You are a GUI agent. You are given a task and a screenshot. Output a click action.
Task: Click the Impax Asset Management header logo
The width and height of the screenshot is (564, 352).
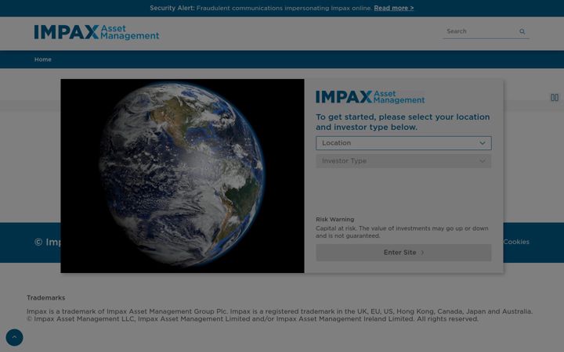click(x=96, y=32)
